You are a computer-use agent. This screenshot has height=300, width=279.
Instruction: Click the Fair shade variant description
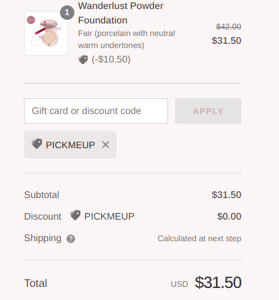127,39
